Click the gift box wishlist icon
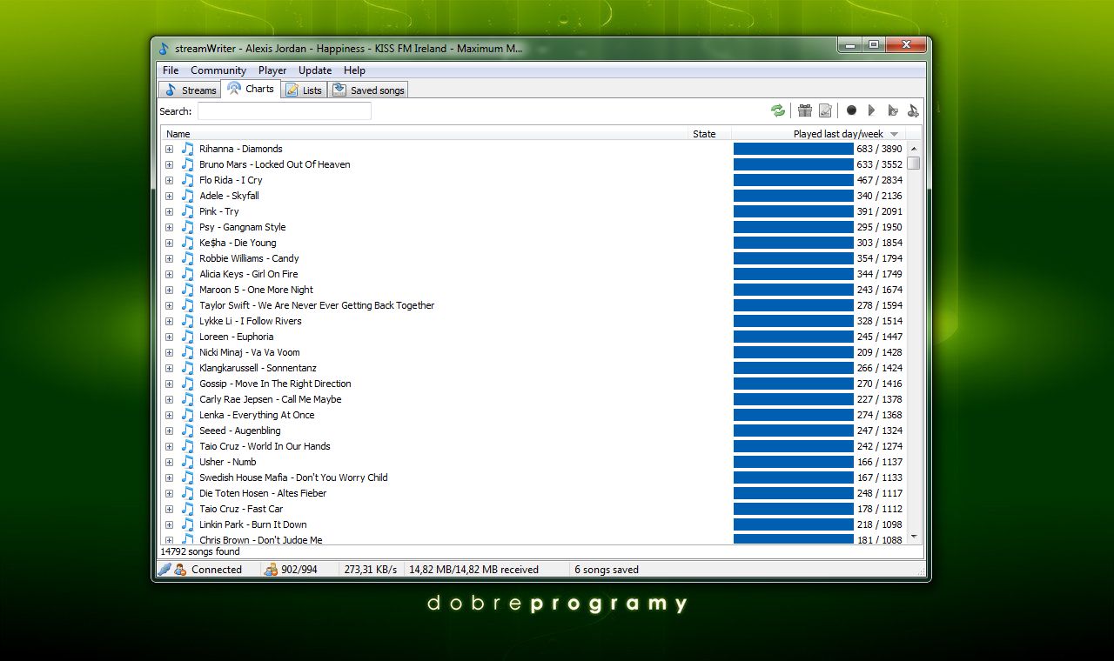Image resolution: width=1114 pixels, height=661 pixels. tap(805, 110)
